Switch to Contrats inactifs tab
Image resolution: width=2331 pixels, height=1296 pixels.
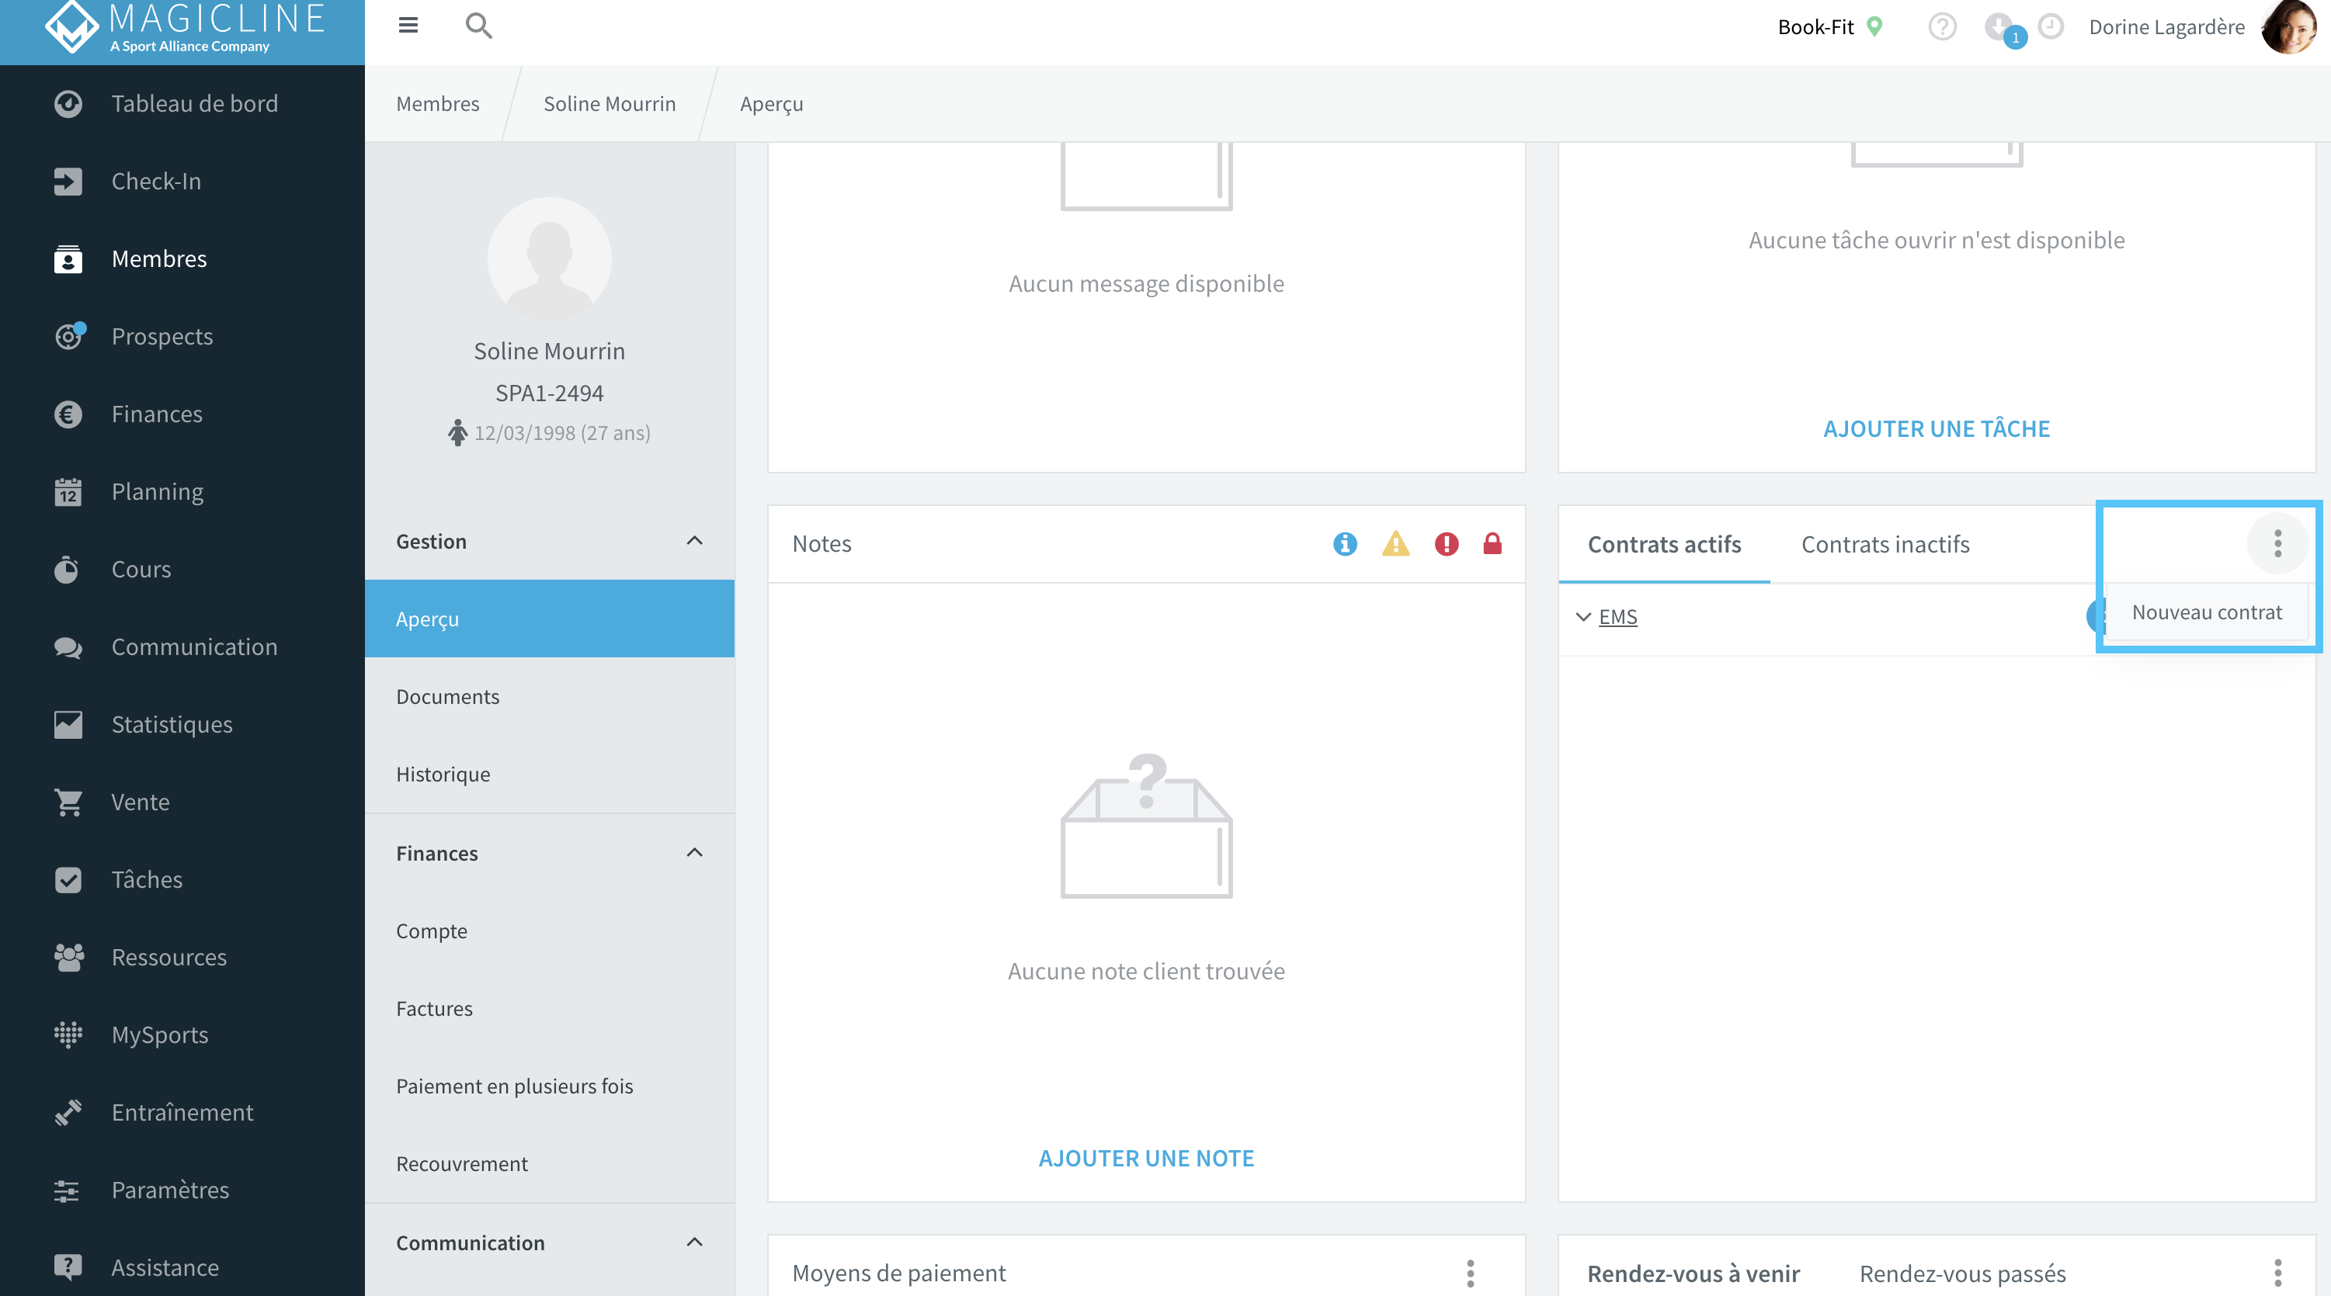click(1885, 545)
